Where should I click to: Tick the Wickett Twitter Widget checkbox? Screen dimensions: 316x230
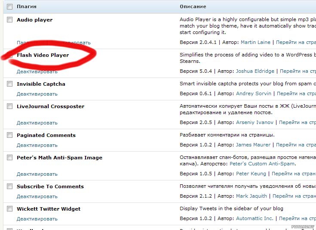coord(9,209)
